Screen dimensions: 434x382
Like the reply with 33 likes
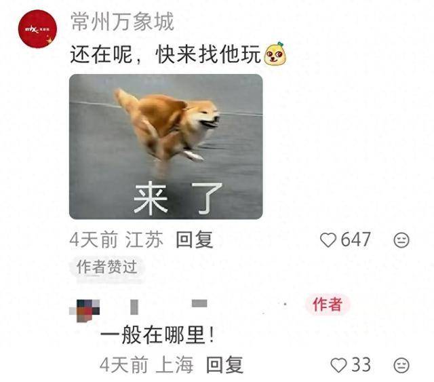click(x=338, y=365)
